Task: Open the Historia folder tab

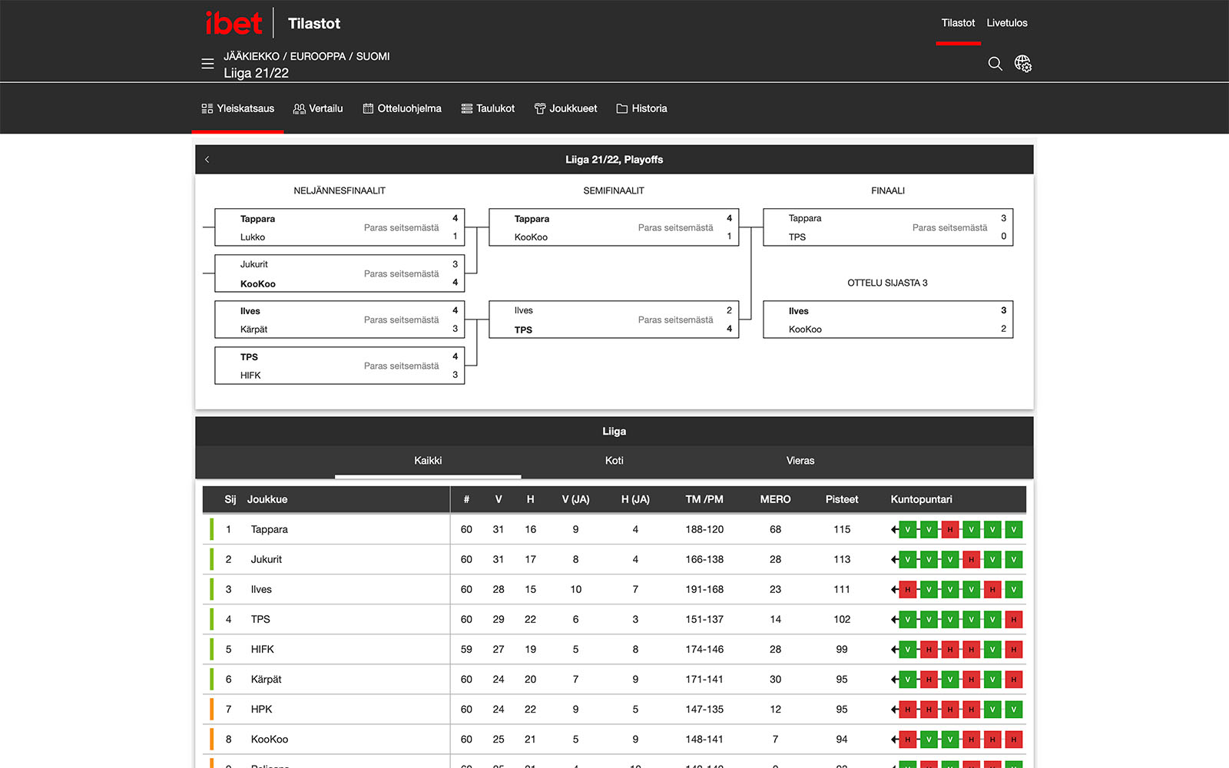Action: (641, 108)
